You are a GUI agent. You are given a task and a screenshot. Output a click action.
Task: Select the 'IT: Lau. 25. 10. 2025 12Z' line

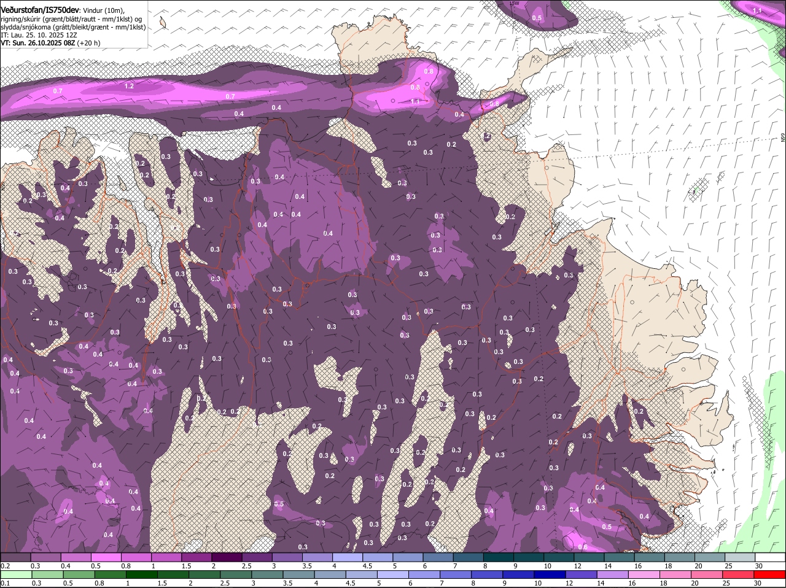39,35
